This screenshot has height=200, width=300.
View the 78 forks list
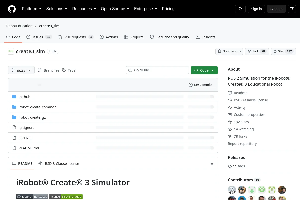tap(237, 136)
